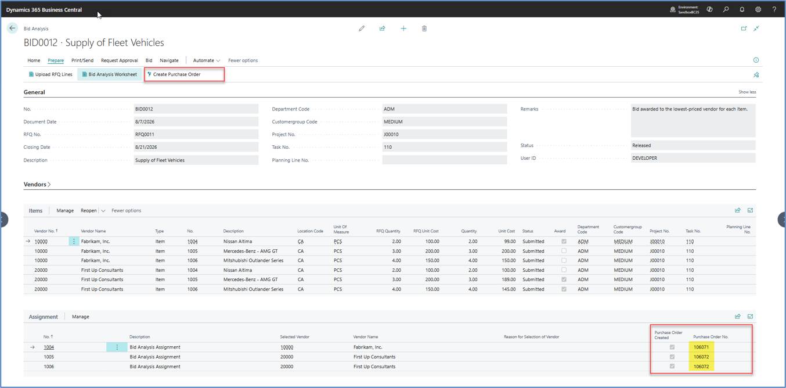Toggle Purchase Order Created for assignment 1004

672,347
